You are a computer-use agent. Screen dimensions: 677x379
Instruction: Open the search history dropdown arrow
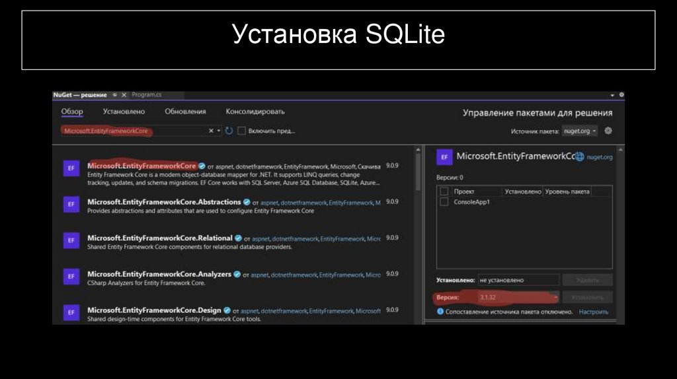coord(219,131)
